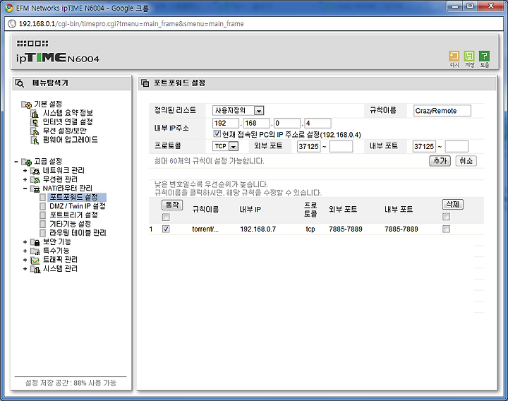Click the 192.168.0.7 internal IP cell
Screen dimensions: 508x401
pyautogui.click(x=258, y=229)
